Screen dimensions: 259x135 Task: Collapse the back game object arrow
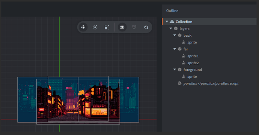(175, 35)
